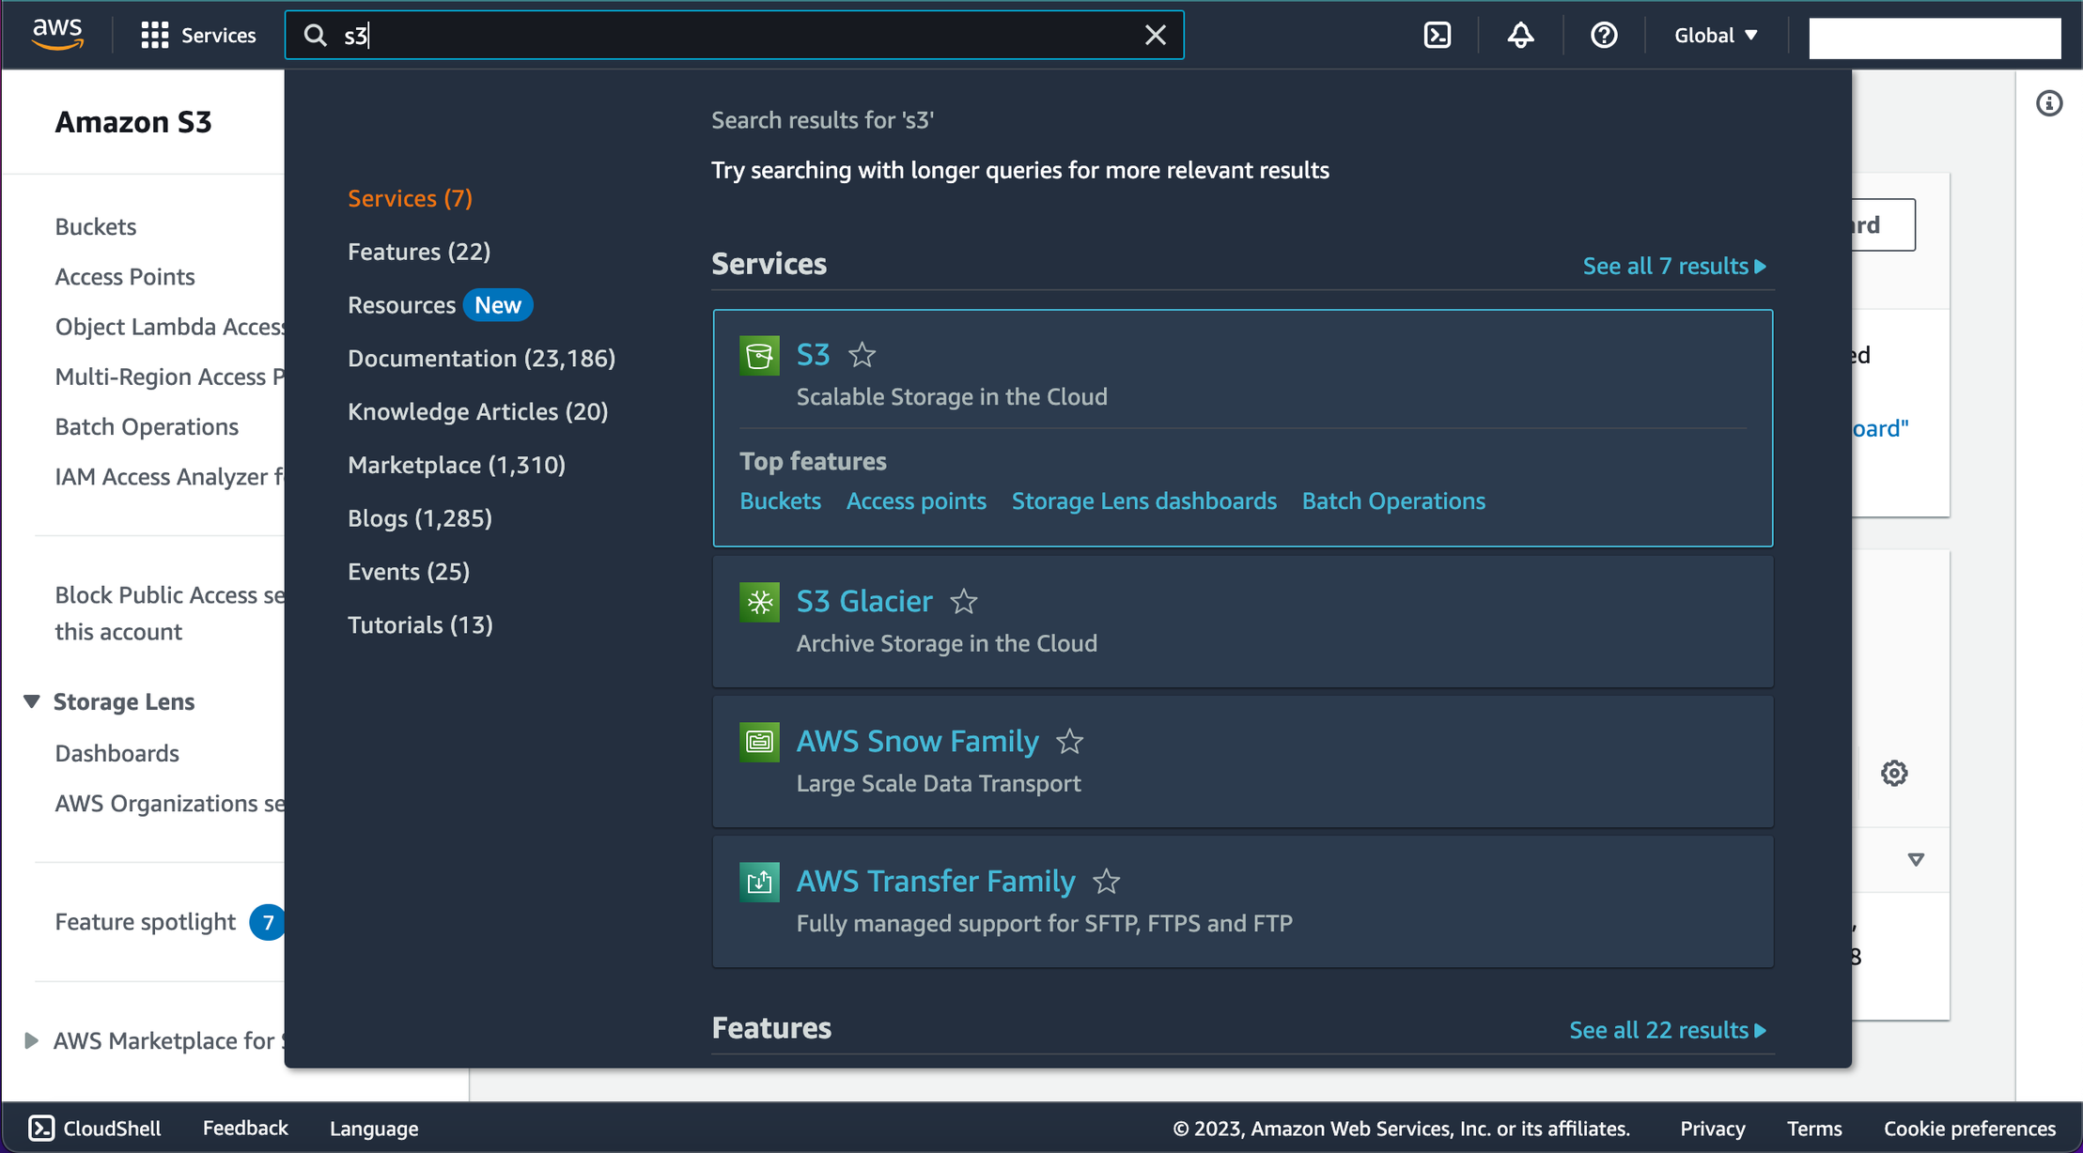Open Cookie preferences in footer

coord(1969,1129)
